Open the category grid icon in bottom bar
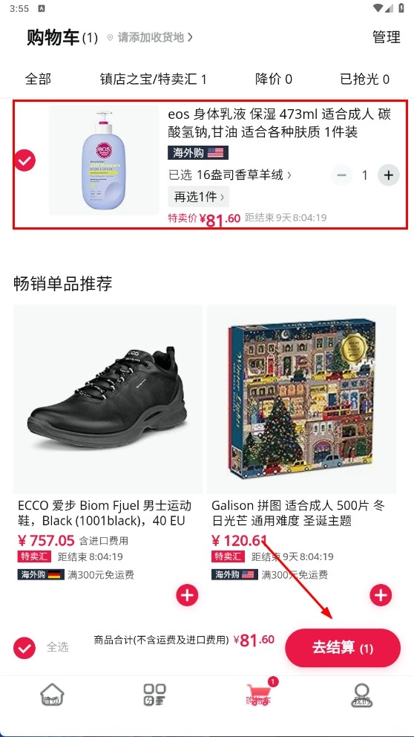 click(x=154, y=695)
